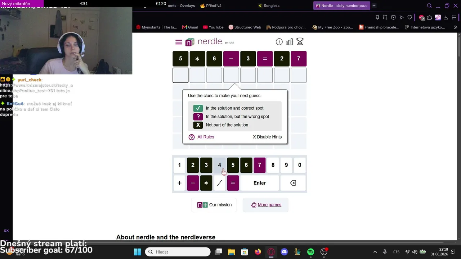Tap the number 5 key on the keypad

click(x=233, y=165)
